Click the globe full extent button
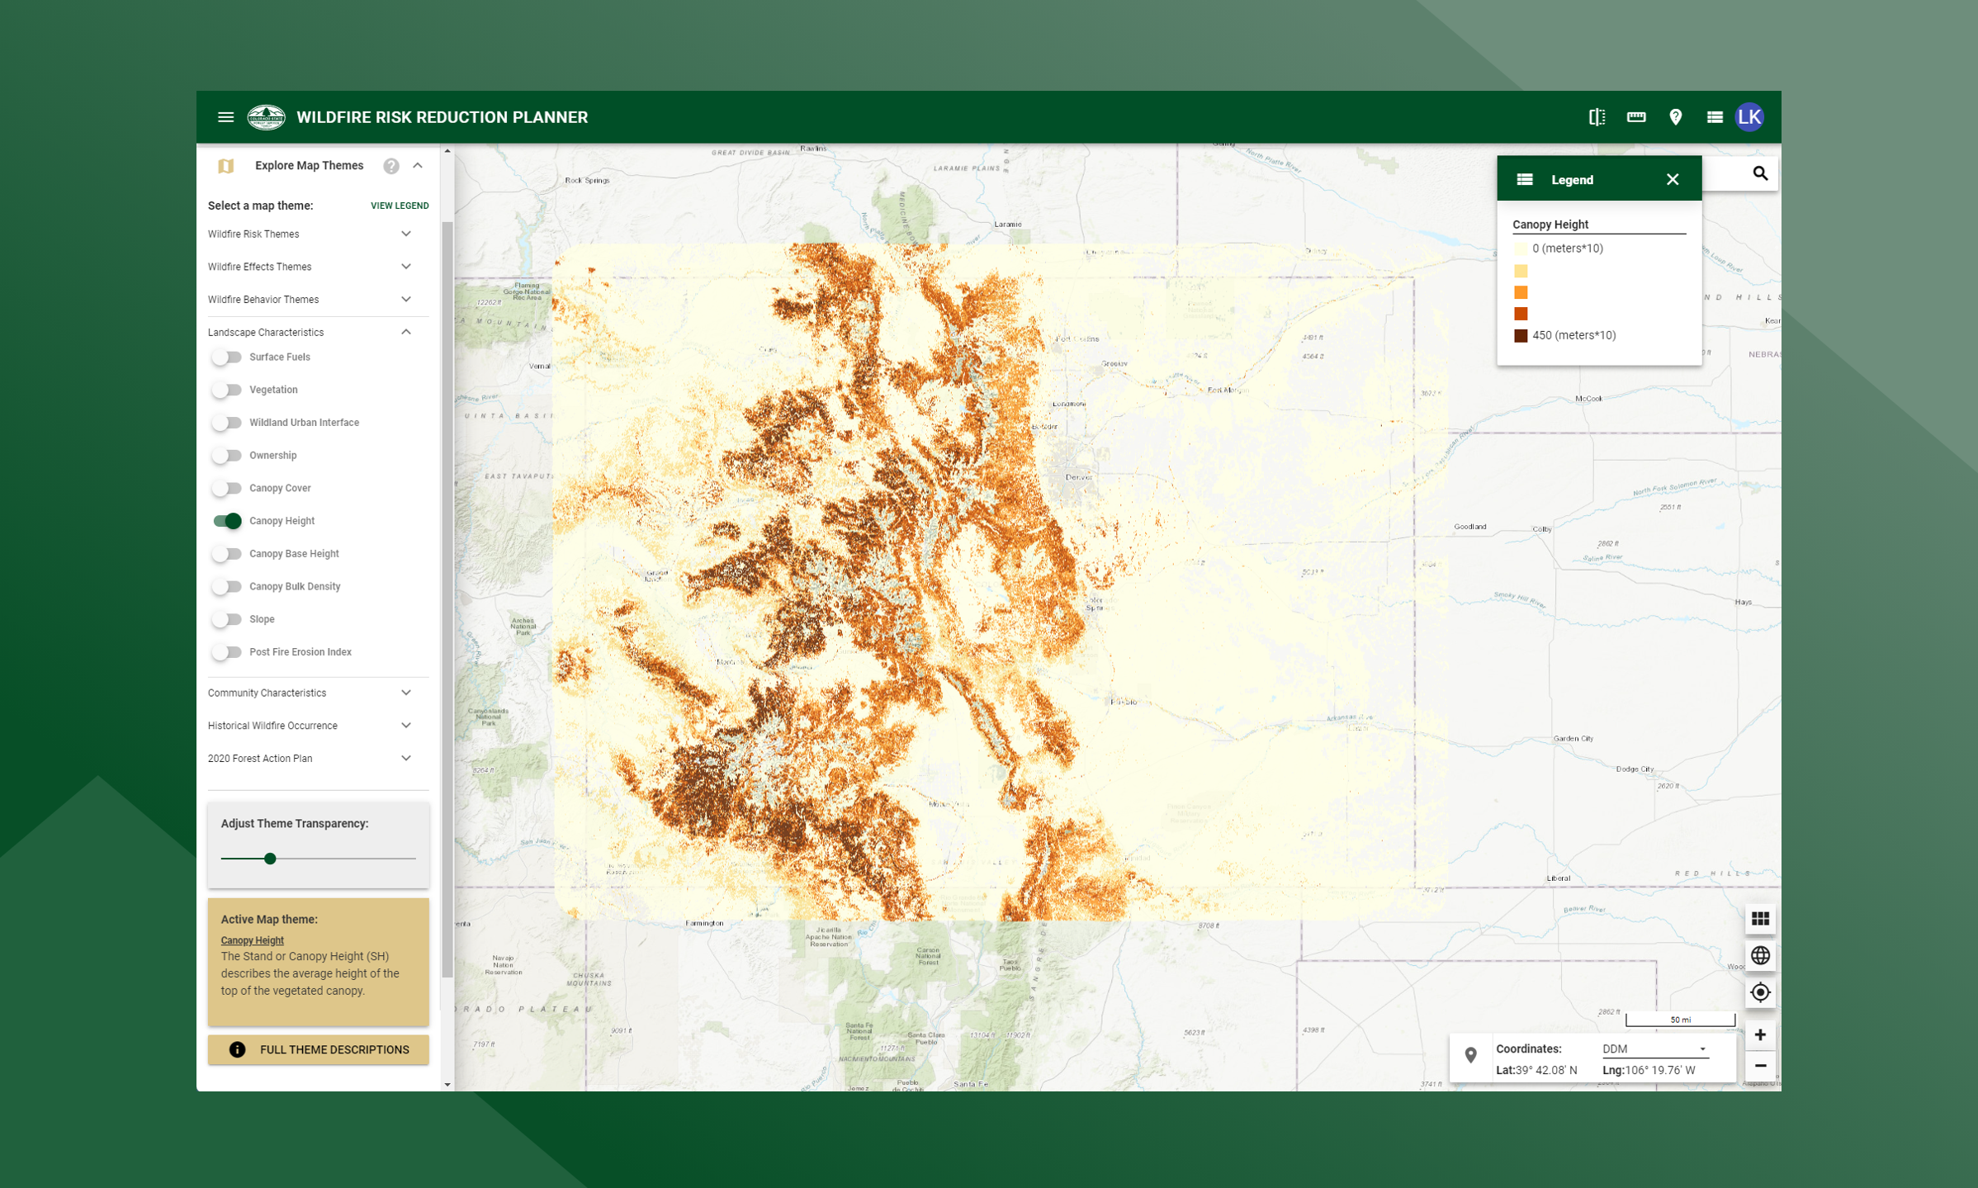Screen dimensions: 1978x1188 click(1760, 955)
